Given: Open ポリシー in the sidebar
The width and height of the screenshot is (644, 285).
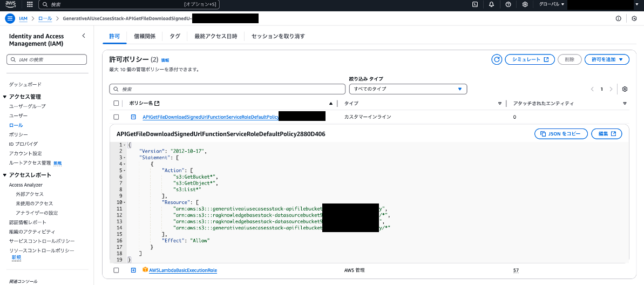Looking at the screenshot, I should click(x=18, y=134).
